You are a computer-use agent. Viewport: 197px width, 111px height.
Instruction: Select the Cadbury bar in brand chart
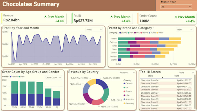pyautogui.click(x=149, y=42)
